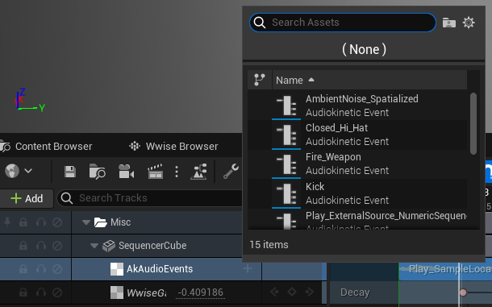Click the source control column header icon

(260, 80)
